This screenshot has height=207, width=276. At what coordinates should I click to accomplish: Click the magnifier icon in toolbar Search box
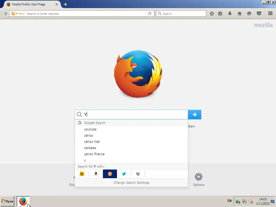point(160,13)
